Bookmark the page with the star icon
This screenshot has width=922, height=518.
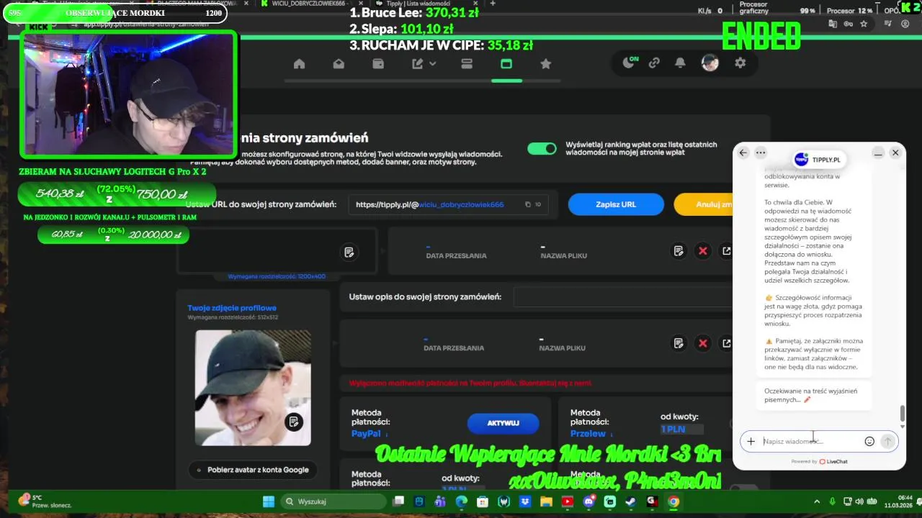[x=864, y=24]
